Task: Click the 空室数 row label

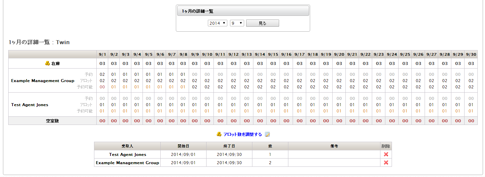Action: coord(52,121)
